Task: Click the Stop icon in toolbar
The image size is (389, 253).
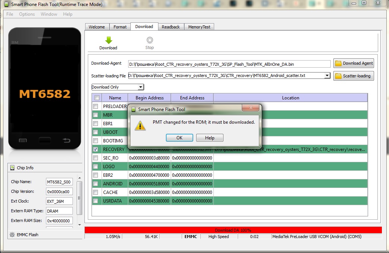Action: pyautogui.click(x=149, y=40)
